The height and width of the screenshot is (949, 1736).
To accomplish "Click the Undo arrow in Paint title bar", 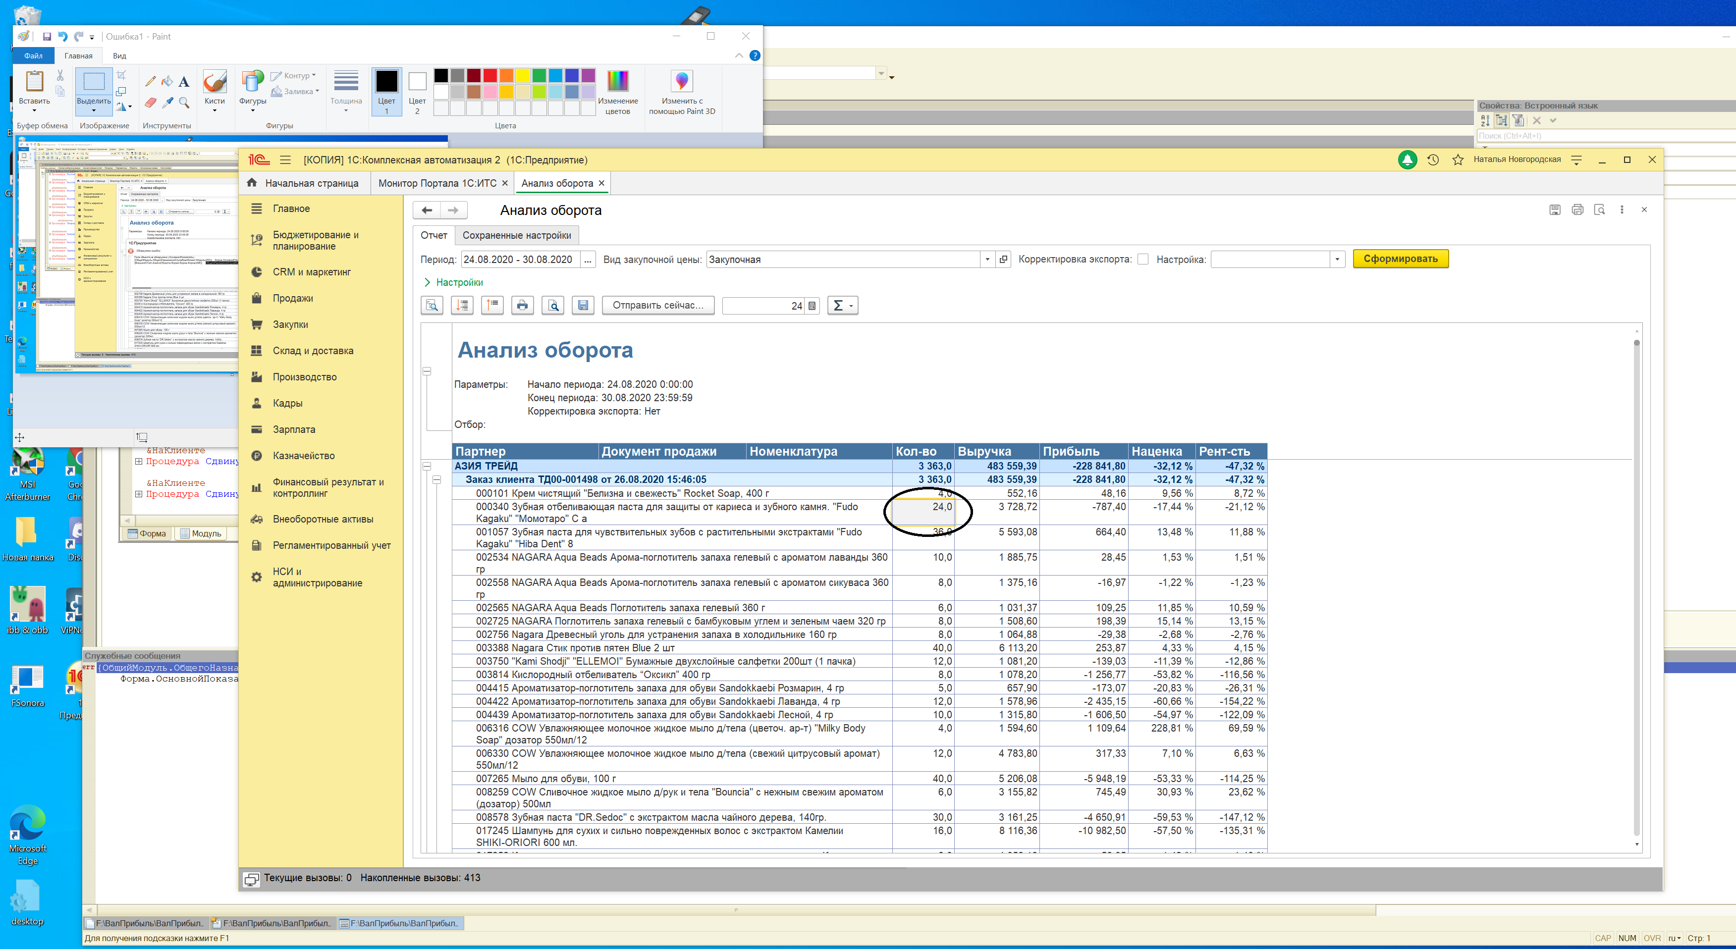I will (63, 36).
